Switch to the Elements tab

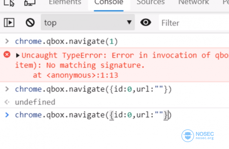click(x=65, y=3)
